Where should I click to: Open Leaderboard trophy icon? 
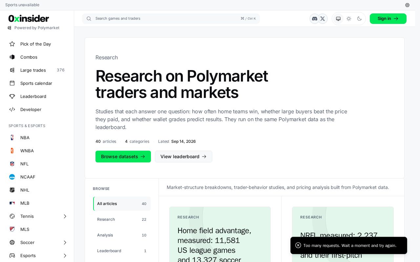pos(12,96)
